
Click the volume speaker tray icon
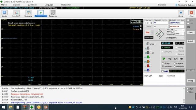171,107
